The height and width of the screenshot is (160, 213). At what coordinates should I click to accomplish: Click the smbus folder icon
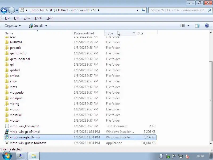(7, 75)
